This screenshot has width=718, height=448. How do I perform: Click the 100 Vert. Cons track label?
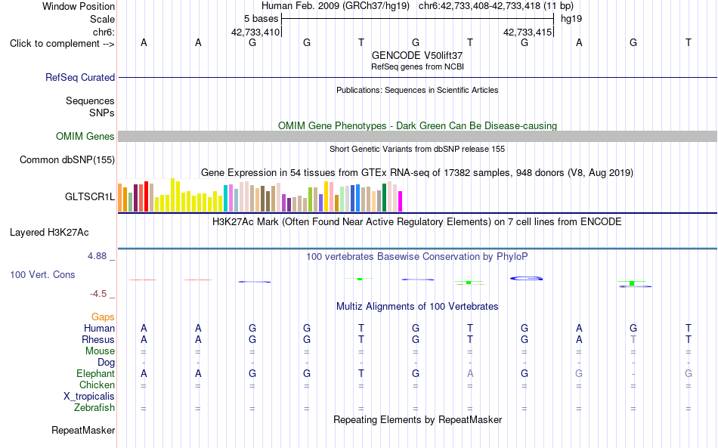(x=42, y=274)
